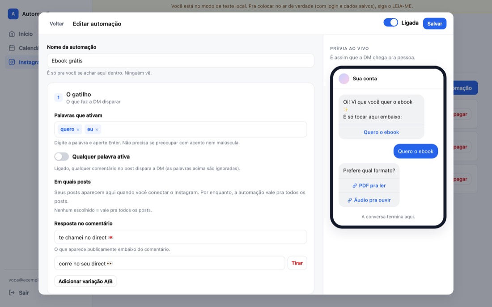Save the automation with Salvar
The width and height of the screenshot is (492, 307).
click(x=435, y=24)
